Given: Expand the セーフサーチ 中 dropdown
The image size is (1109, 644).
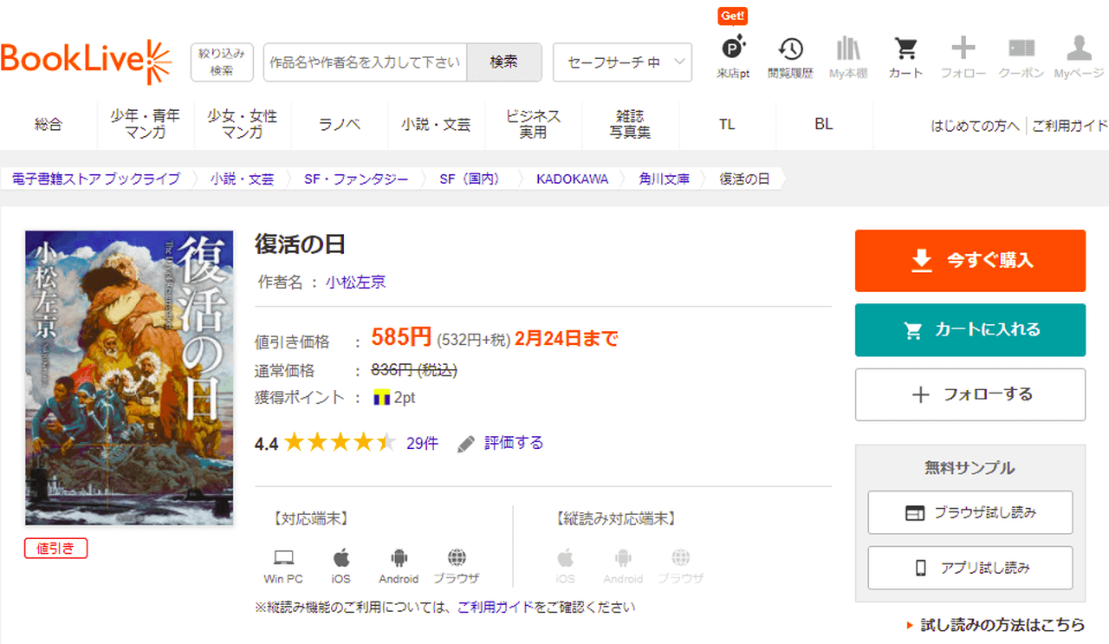Looking at the screenshot, I should point(622,62).
